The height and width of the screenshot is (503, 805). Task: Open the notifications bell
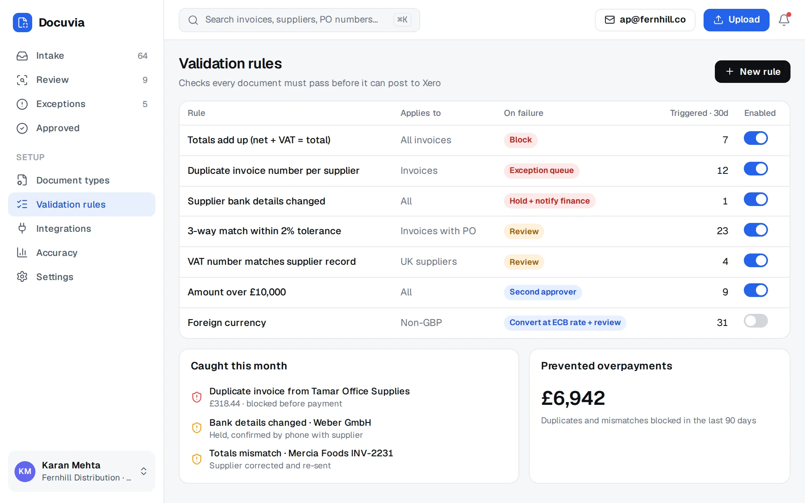coord(784,20)
